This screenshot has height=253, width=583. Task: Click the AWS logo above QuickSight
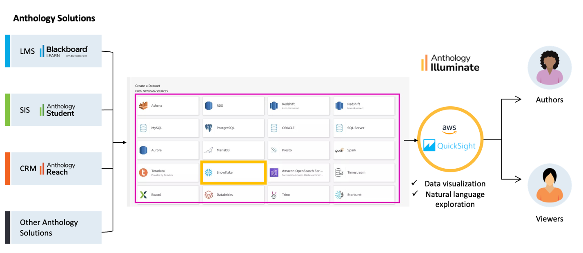coord(449,129)
